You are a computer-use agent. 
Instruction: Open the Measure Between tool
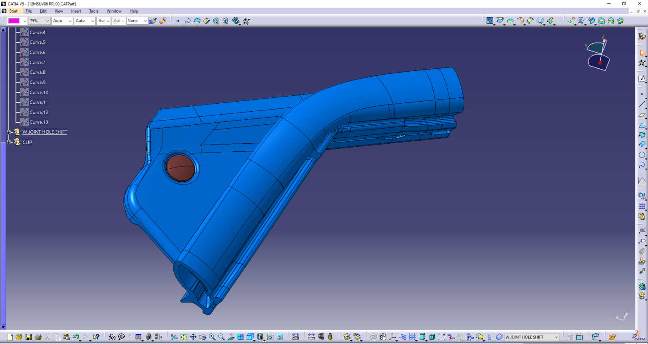tap(311, 337)
